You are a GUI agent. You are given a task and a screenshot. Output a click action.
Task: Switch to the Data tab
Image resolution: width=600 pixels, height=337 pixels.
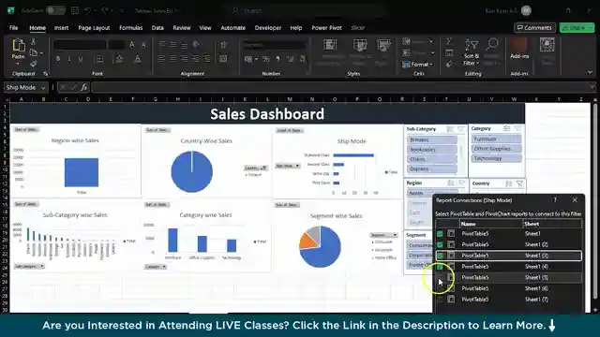point(157,27)
